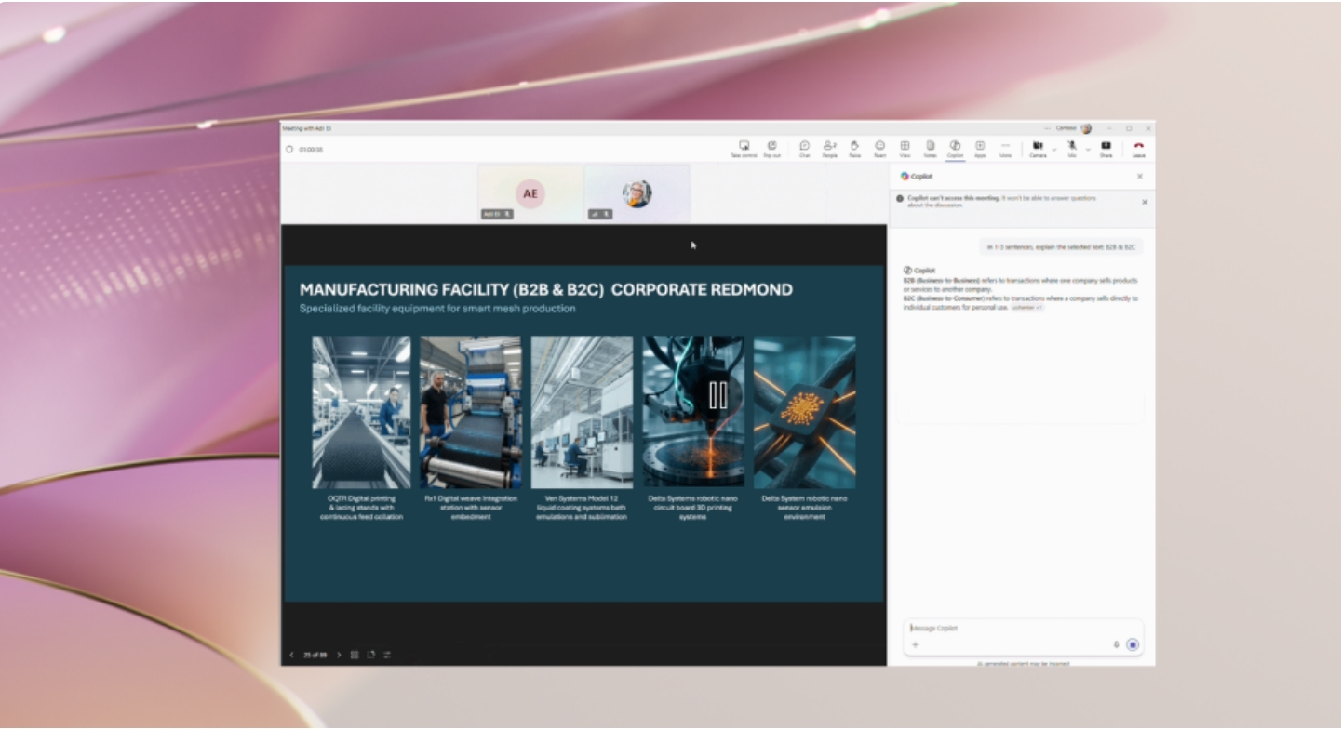
Task: Open the Apps menu
Action: click(980, 149)
